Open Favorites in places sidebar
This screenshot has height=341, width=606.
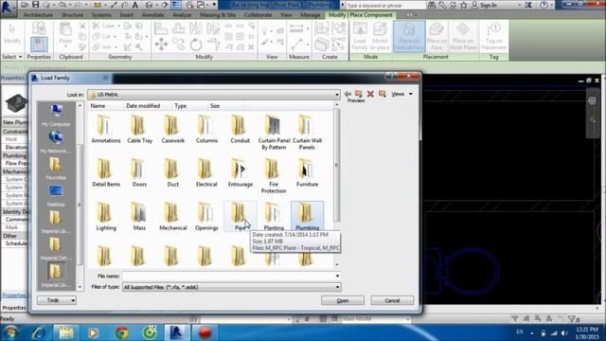56,169
